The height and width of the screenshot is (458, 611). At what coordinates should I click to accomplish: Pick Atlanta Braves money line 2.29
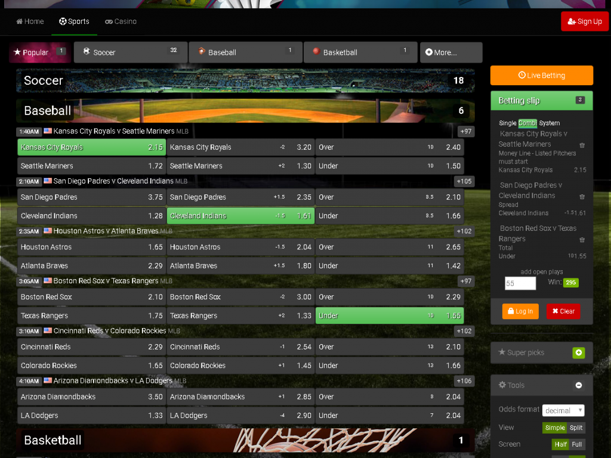pos(91,265)
